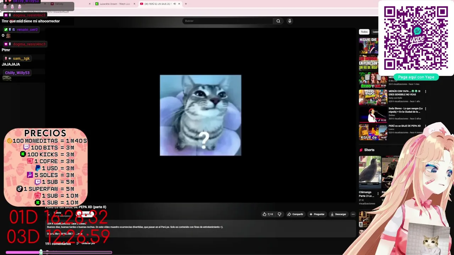Click KGUE DE thumbnail at top of sidebar
Viewport: 454px width, 255px height.
click(369, 46)
